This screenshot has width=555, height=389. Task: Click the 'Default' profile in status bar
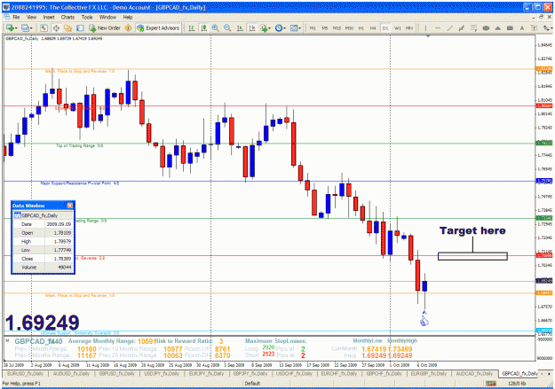pos(252,384)
